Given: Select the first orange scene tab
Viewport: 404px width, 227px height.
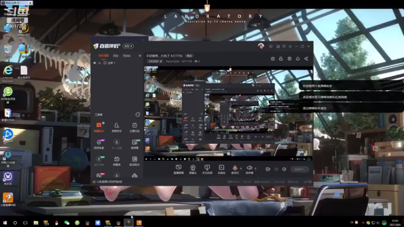Looking at the screenshot, I should click(104, 55).
